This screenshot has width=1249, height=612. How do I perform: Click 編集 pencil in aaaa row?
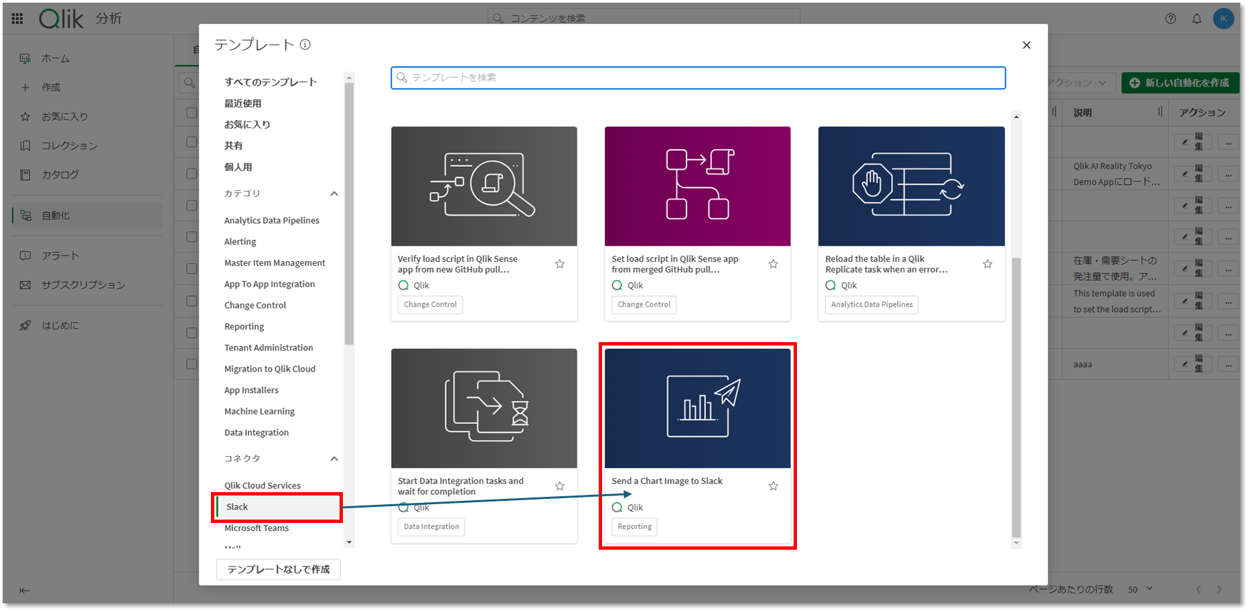(x=1193, y=364)
